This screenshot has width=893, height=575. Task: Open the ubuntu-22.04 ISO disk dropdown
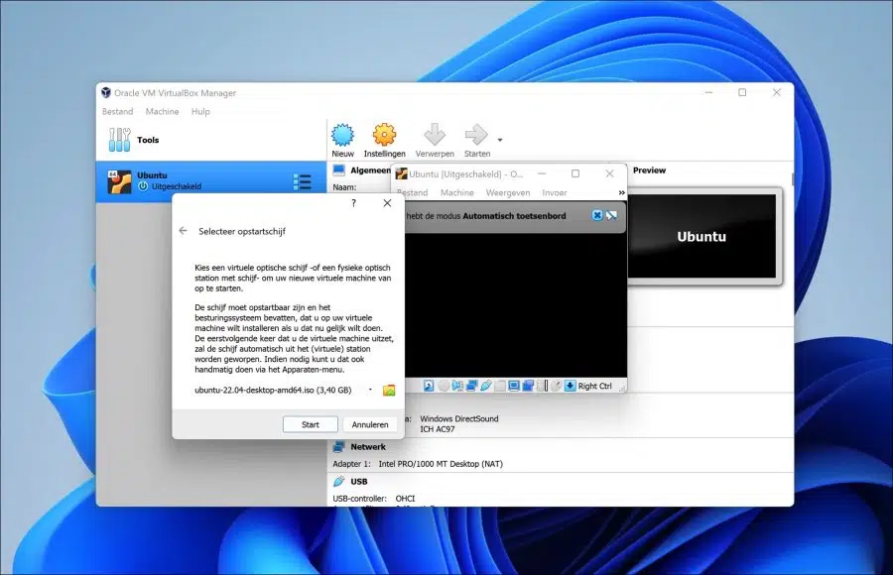[370, 390]
